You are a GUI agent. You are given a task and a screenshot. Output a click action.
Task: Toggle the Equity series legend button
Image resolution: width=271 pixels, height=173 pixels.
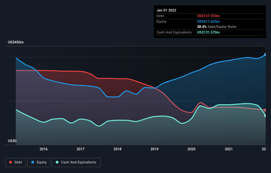click(39, 162)
